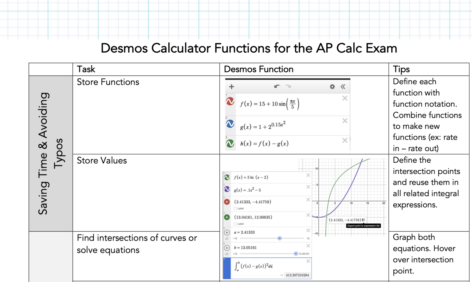The height and width of the screenshot is (282, 472).
Task: Click the slider handle for b = 13.05161
Action: coord(296,254)
